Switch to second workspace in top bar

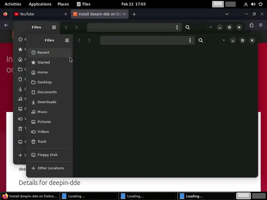pos(230,4)
